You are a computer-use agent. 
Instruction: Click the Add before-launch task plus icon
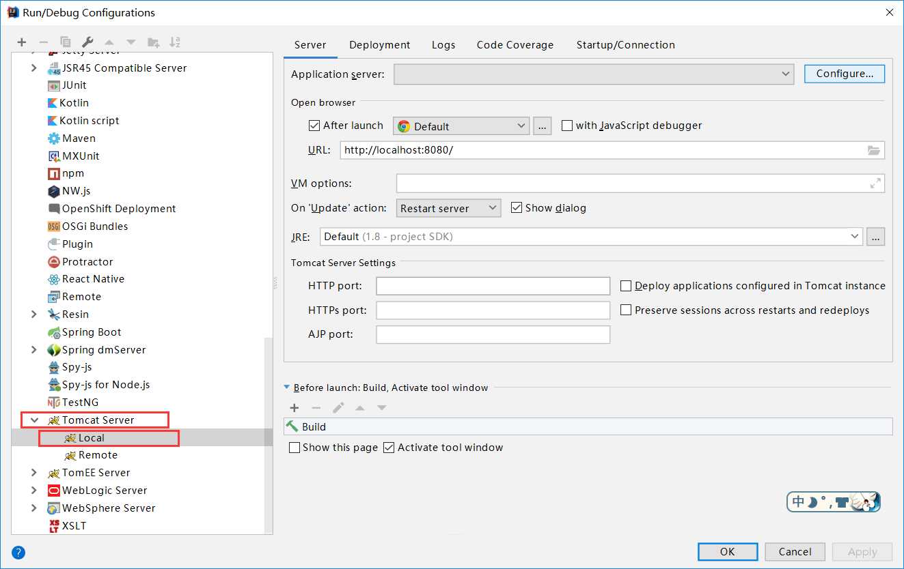(x=295, y=408)
